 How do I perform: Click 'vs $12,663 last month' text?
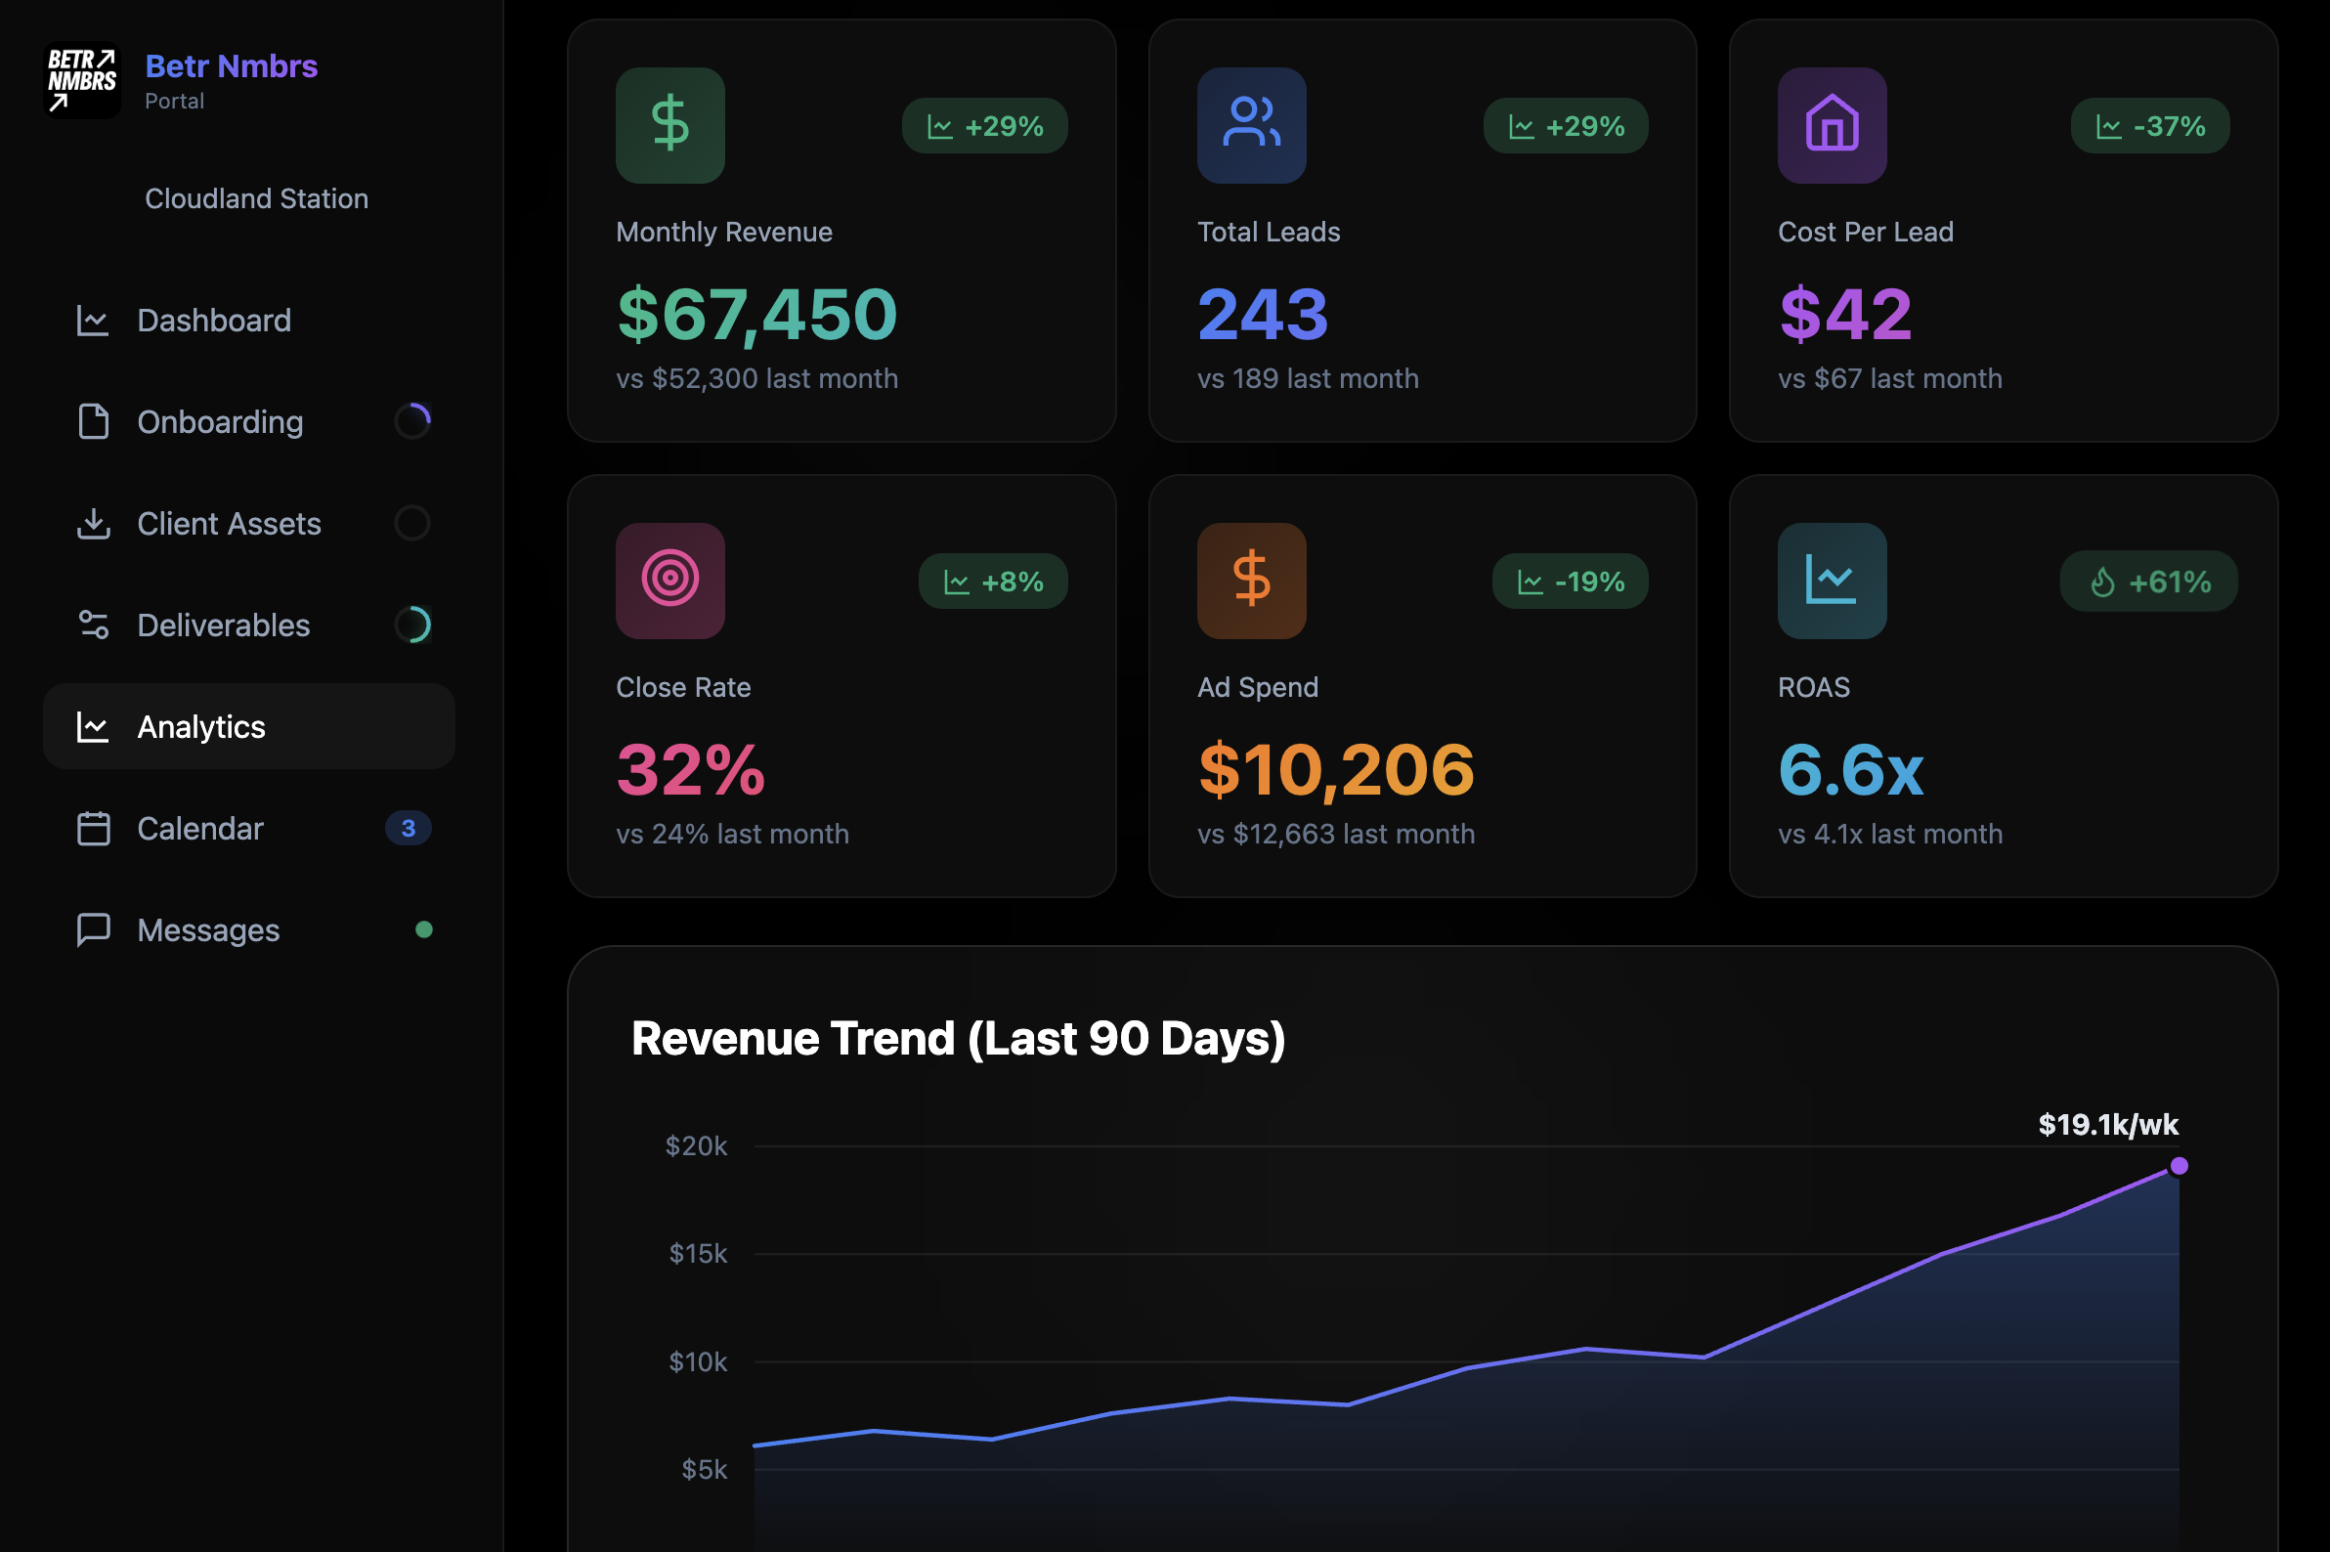(1336, 835)
